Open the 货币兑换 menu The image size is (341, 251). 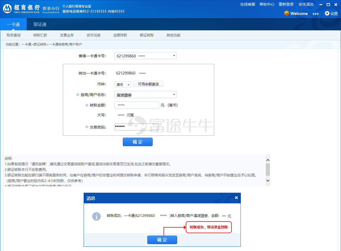(x=94, y=35)
